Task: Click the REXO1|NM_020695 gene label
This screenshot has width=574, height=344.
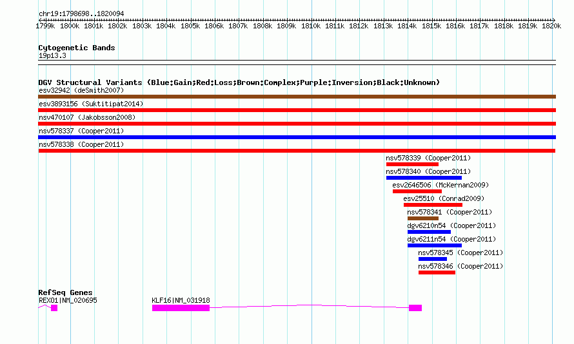Action: click(x=68, y=300)
